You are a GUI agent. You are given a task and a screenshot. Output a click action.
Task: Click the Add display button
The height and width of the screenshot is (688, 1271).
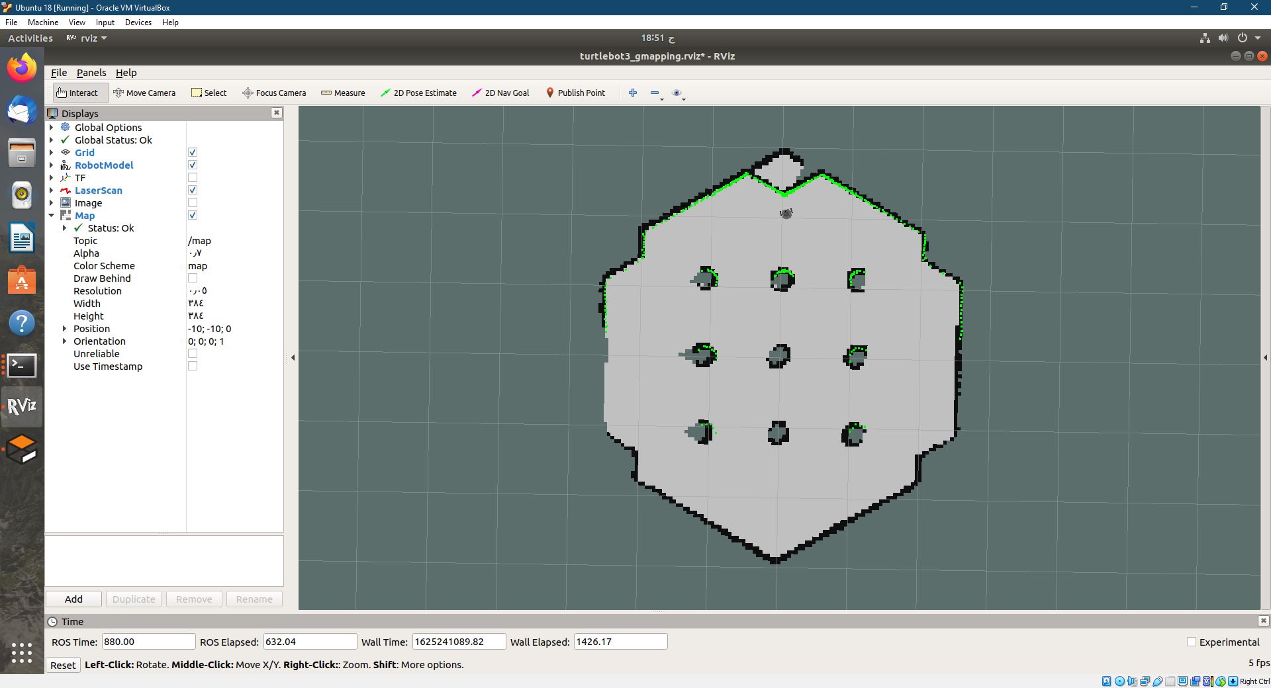coord(73,599)
